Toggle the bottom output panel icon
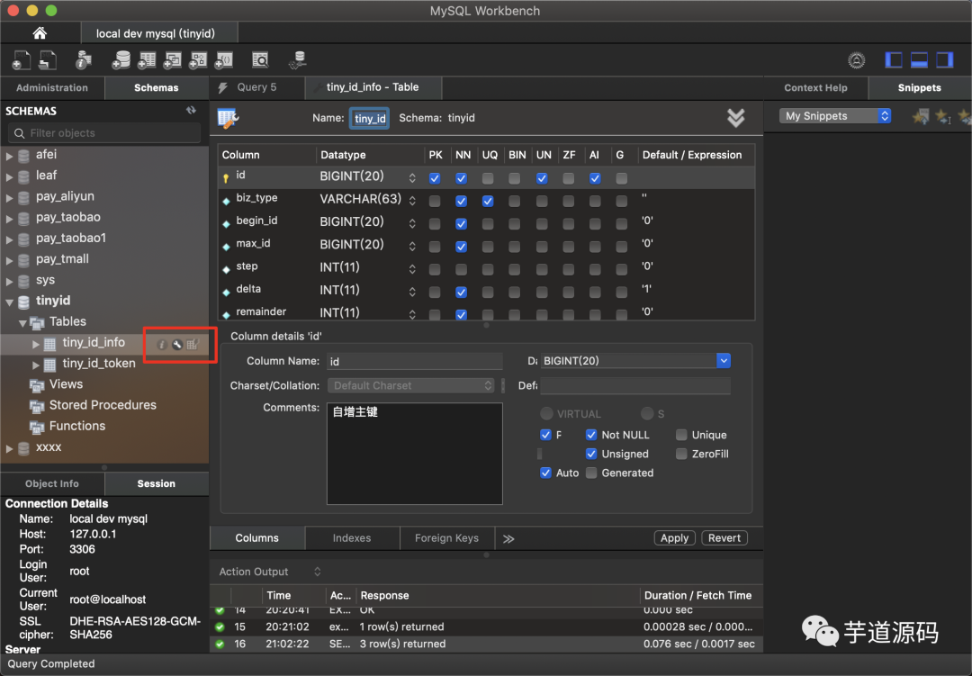The height and width of the screenshot is (676, 972). pos(919,59)
